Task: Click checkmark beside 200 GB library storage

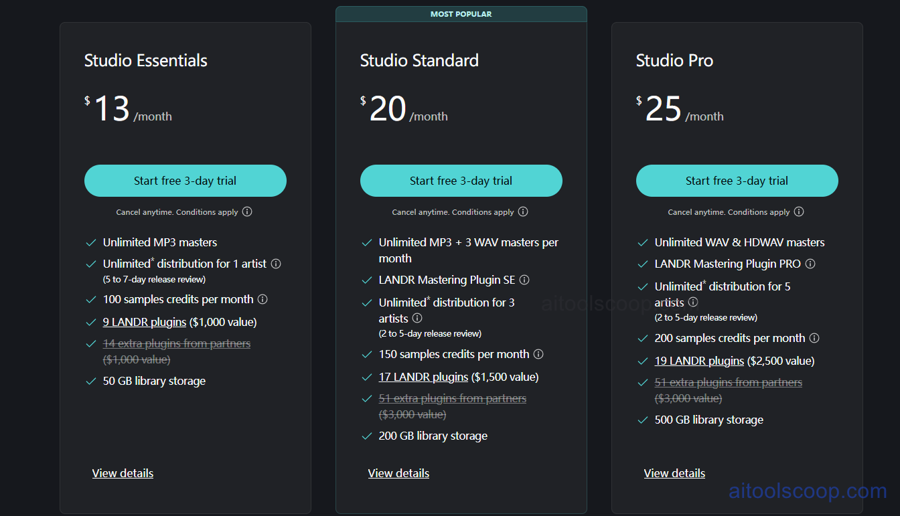Action: tap(367, 436)
